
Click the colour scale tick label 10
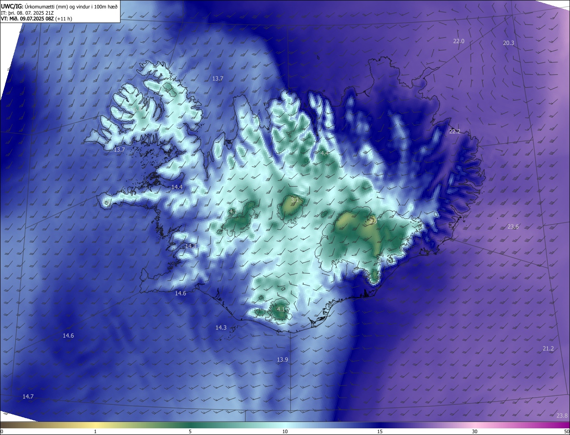click(285, 431)
